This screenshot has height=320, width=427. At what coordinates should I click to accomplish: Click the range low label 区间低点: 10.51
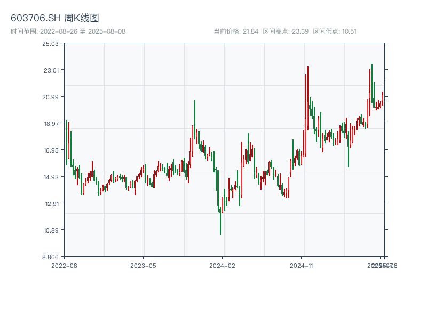[x=335, y=31]
